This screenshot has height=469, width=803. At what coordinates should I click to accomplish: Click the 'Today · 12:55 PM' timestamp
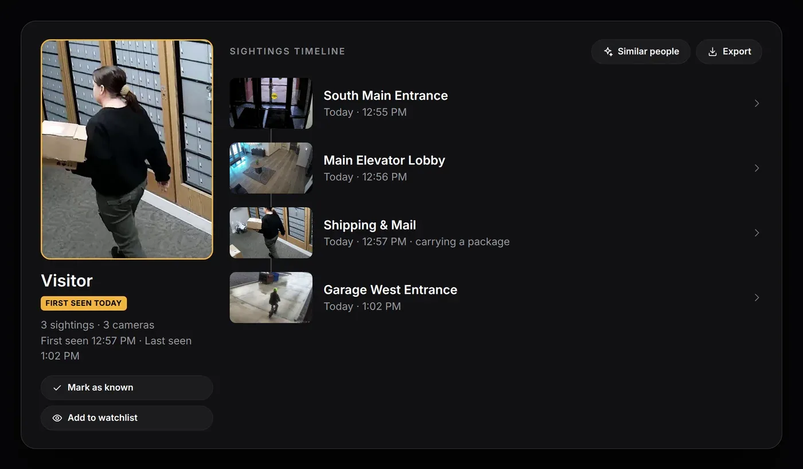[x=365, y=112]
